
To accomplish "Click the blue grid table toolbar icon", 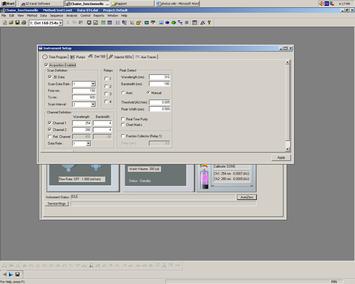I will point(110,23).
